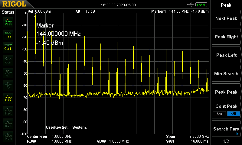Open the Peak menu header
The height and width of the screenshot is (145, 242).
[x=226, y=5]
